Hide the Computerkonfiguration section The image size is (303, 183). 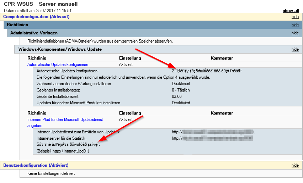(x=295, y=17)
